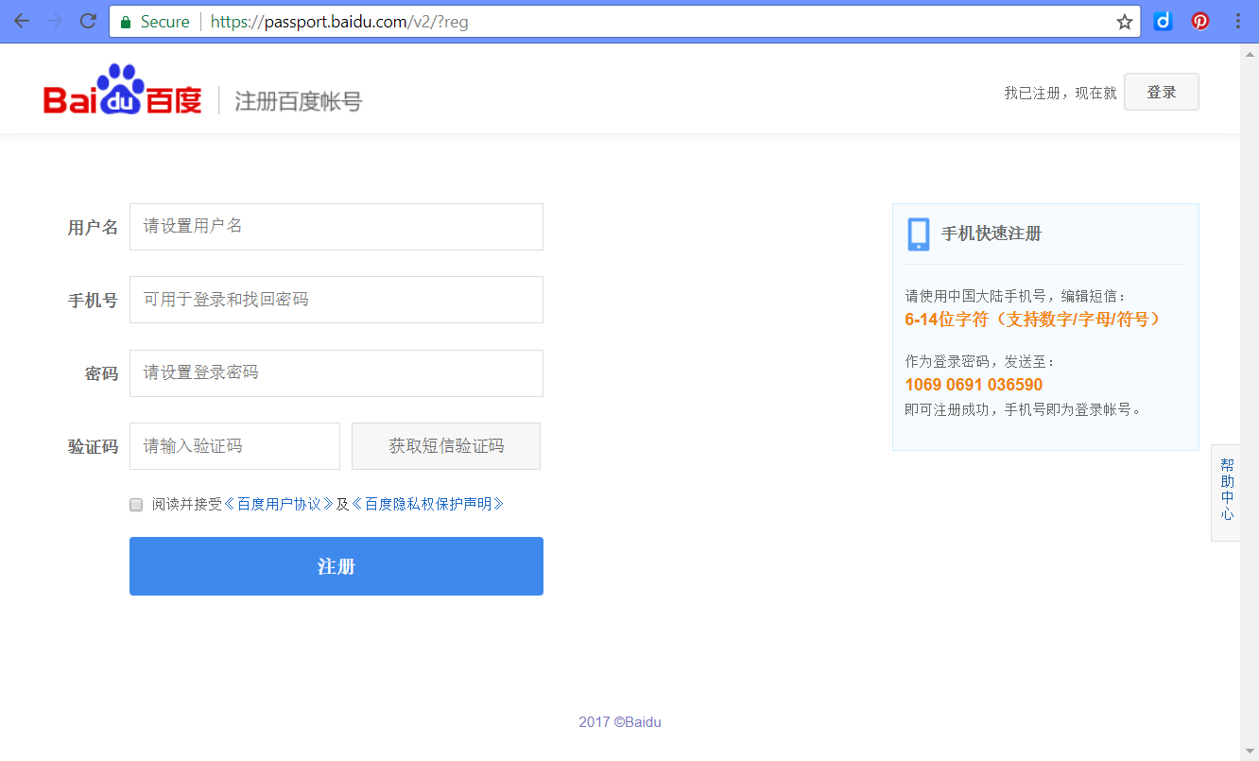This screenshot has height=761, width=1259.
Task: Open the Chrome three-dot menu
Action: coord(1238,21)
